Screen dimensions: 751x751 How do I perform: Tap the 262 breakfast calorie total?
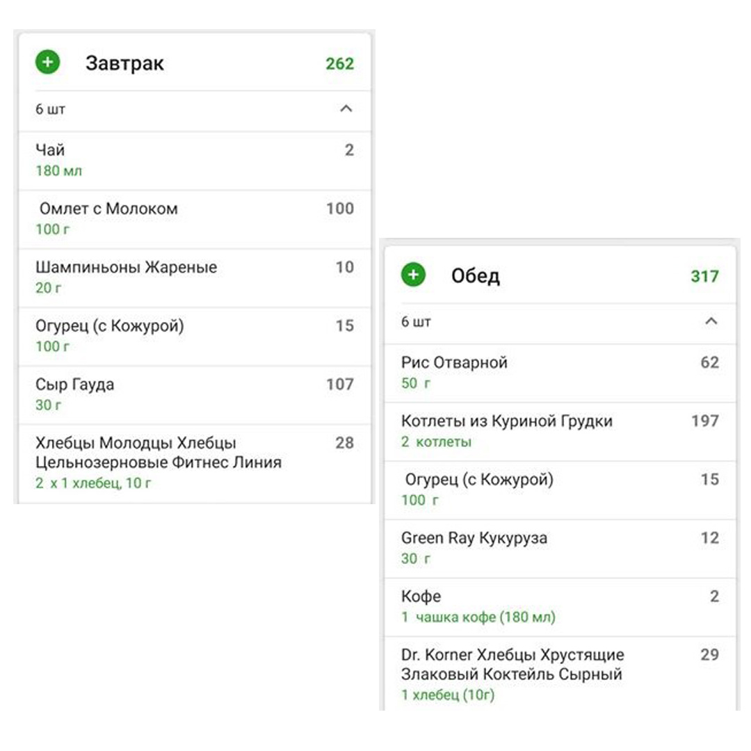coord(339,64)
